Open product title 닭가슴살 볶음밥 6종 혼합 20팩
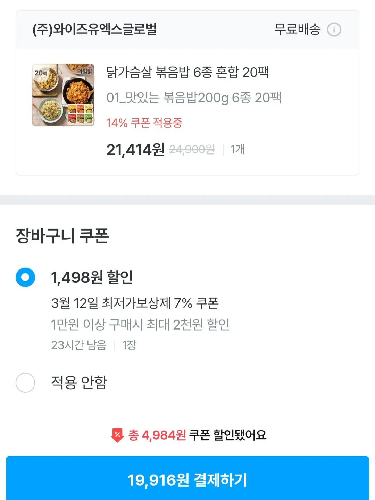 coord(187,72)
